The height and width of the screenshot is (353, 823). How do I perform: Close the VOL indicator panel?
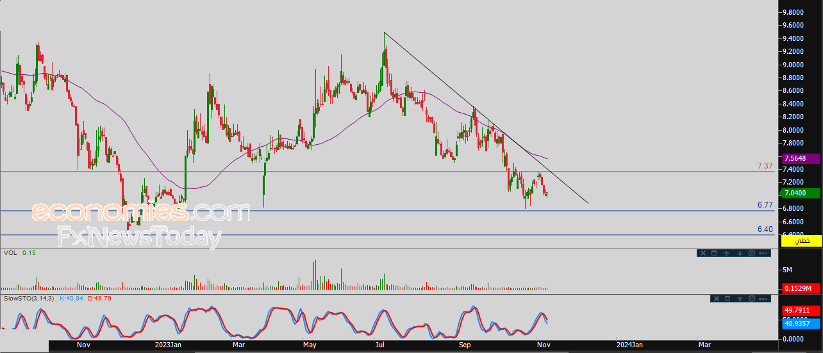[x=703, y=253]
